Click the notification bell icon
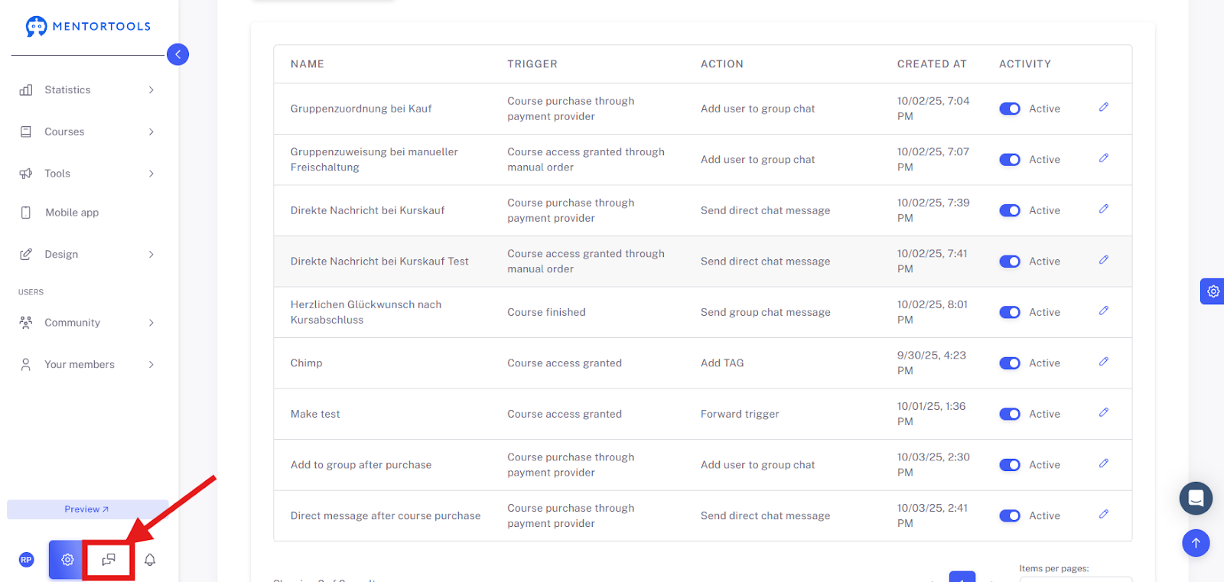The height and width of the screenshot is (582, 1224). 150,560
